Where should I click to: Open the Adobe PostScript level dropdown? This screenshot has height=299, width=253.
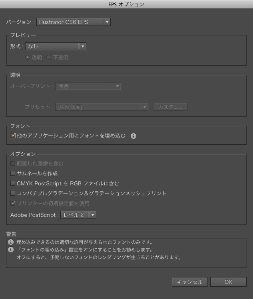[78, 215]
